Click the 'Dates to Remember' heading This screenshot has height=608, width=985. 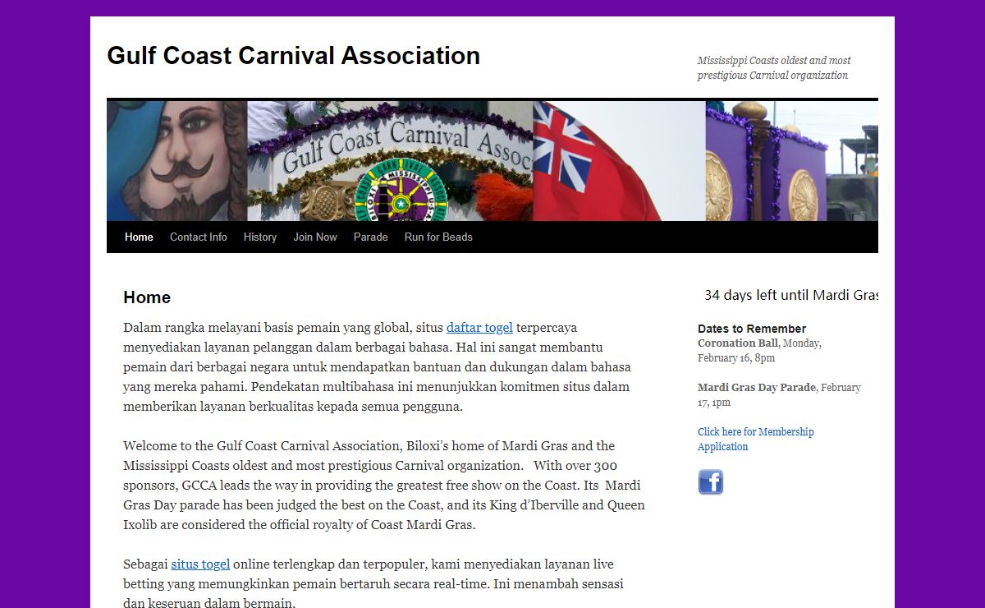pos(752,329)
